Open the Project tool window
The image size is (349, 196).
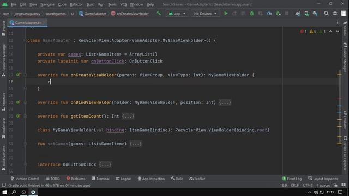pyautogui.click(x=4, y=28)
